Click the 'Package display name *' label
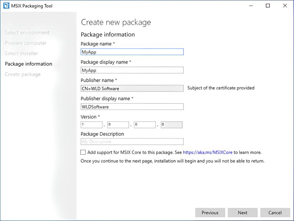Screen dimensions: 294x221 106,62
